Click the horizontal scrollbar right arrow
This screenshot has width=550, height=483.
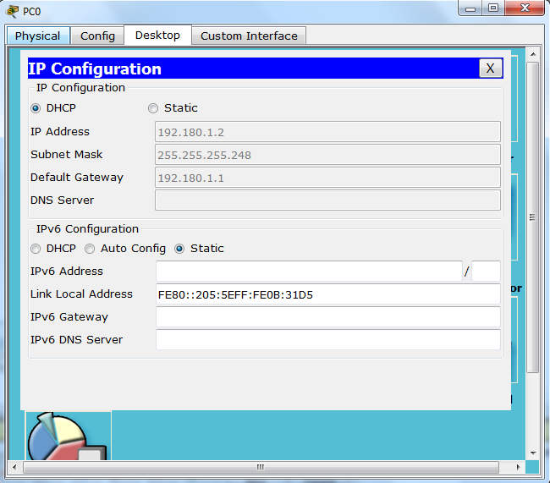pyautogui.click(x=519, y=467)
